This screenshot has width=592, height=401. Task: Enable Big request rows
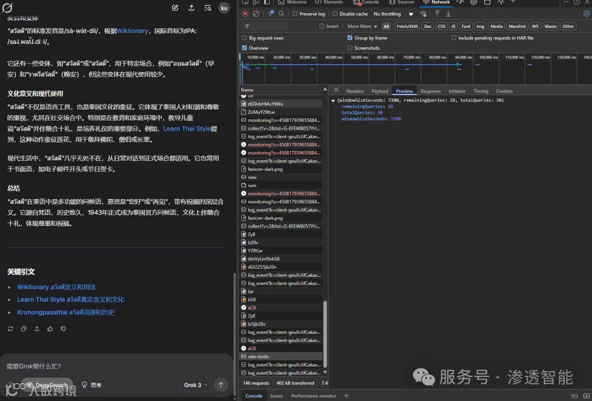coord(244,38)
